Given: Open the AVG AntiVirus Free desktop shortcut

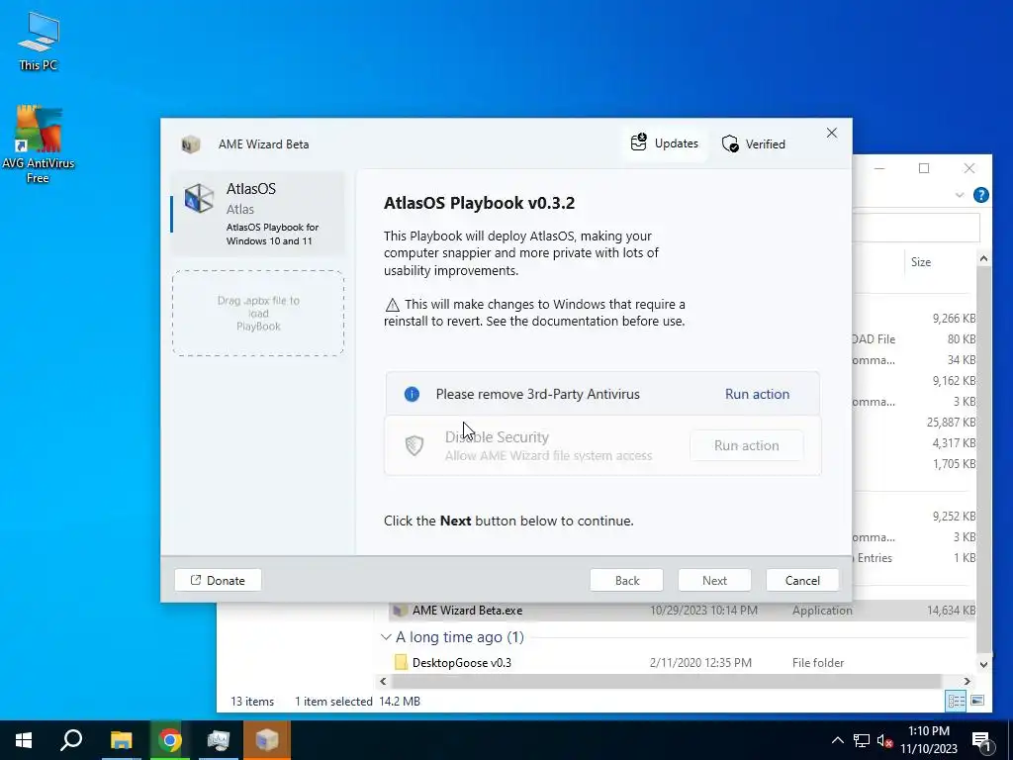Looking at the screenshot, I should pyautogui.click(x=39, y=144).
